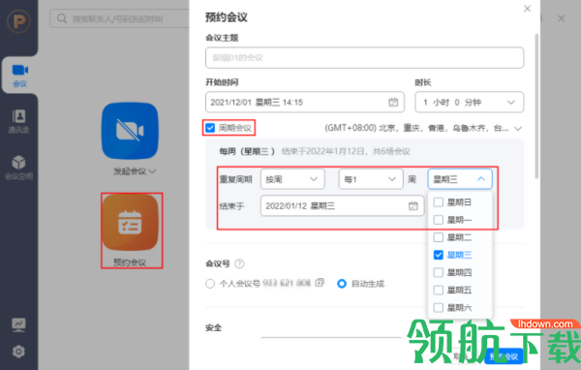Viewport: 581px width, 370px height.
Task: Uncheck the 周期会议 checkbox
Action: pos(210,128)
